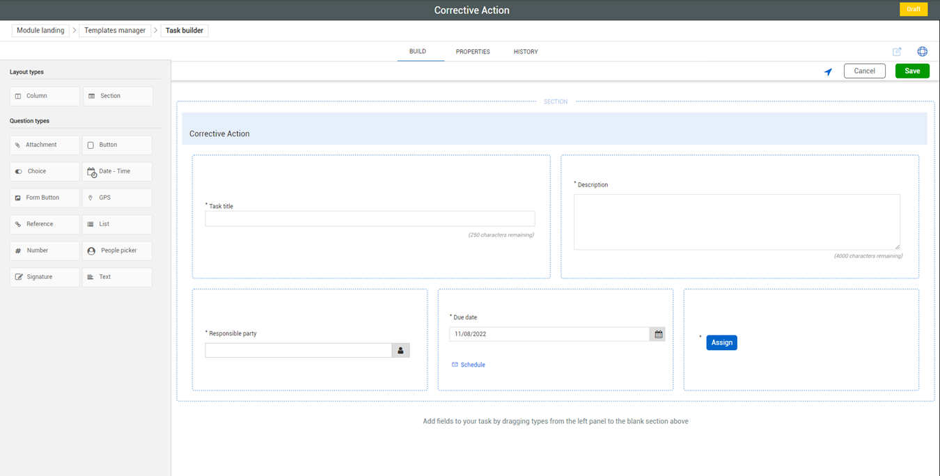Select the Column layout type

coord(45,96)
